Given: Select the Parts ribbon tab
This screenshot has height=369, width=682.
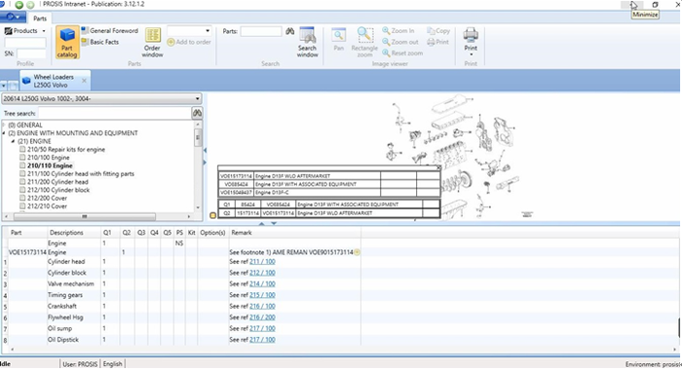Looking at the screenshot, I should pyautogui.click(x=40, y=18).
